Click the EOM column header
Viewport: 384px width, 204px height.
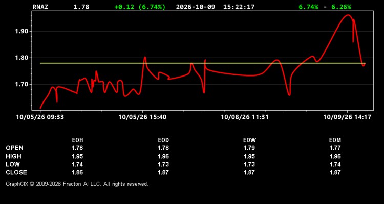tap(335, 140)
